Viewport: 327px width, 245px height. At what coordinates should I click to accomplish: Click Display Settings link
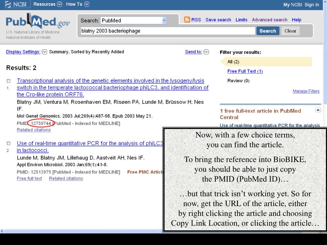pyautogui.click(x=23, y=52)
